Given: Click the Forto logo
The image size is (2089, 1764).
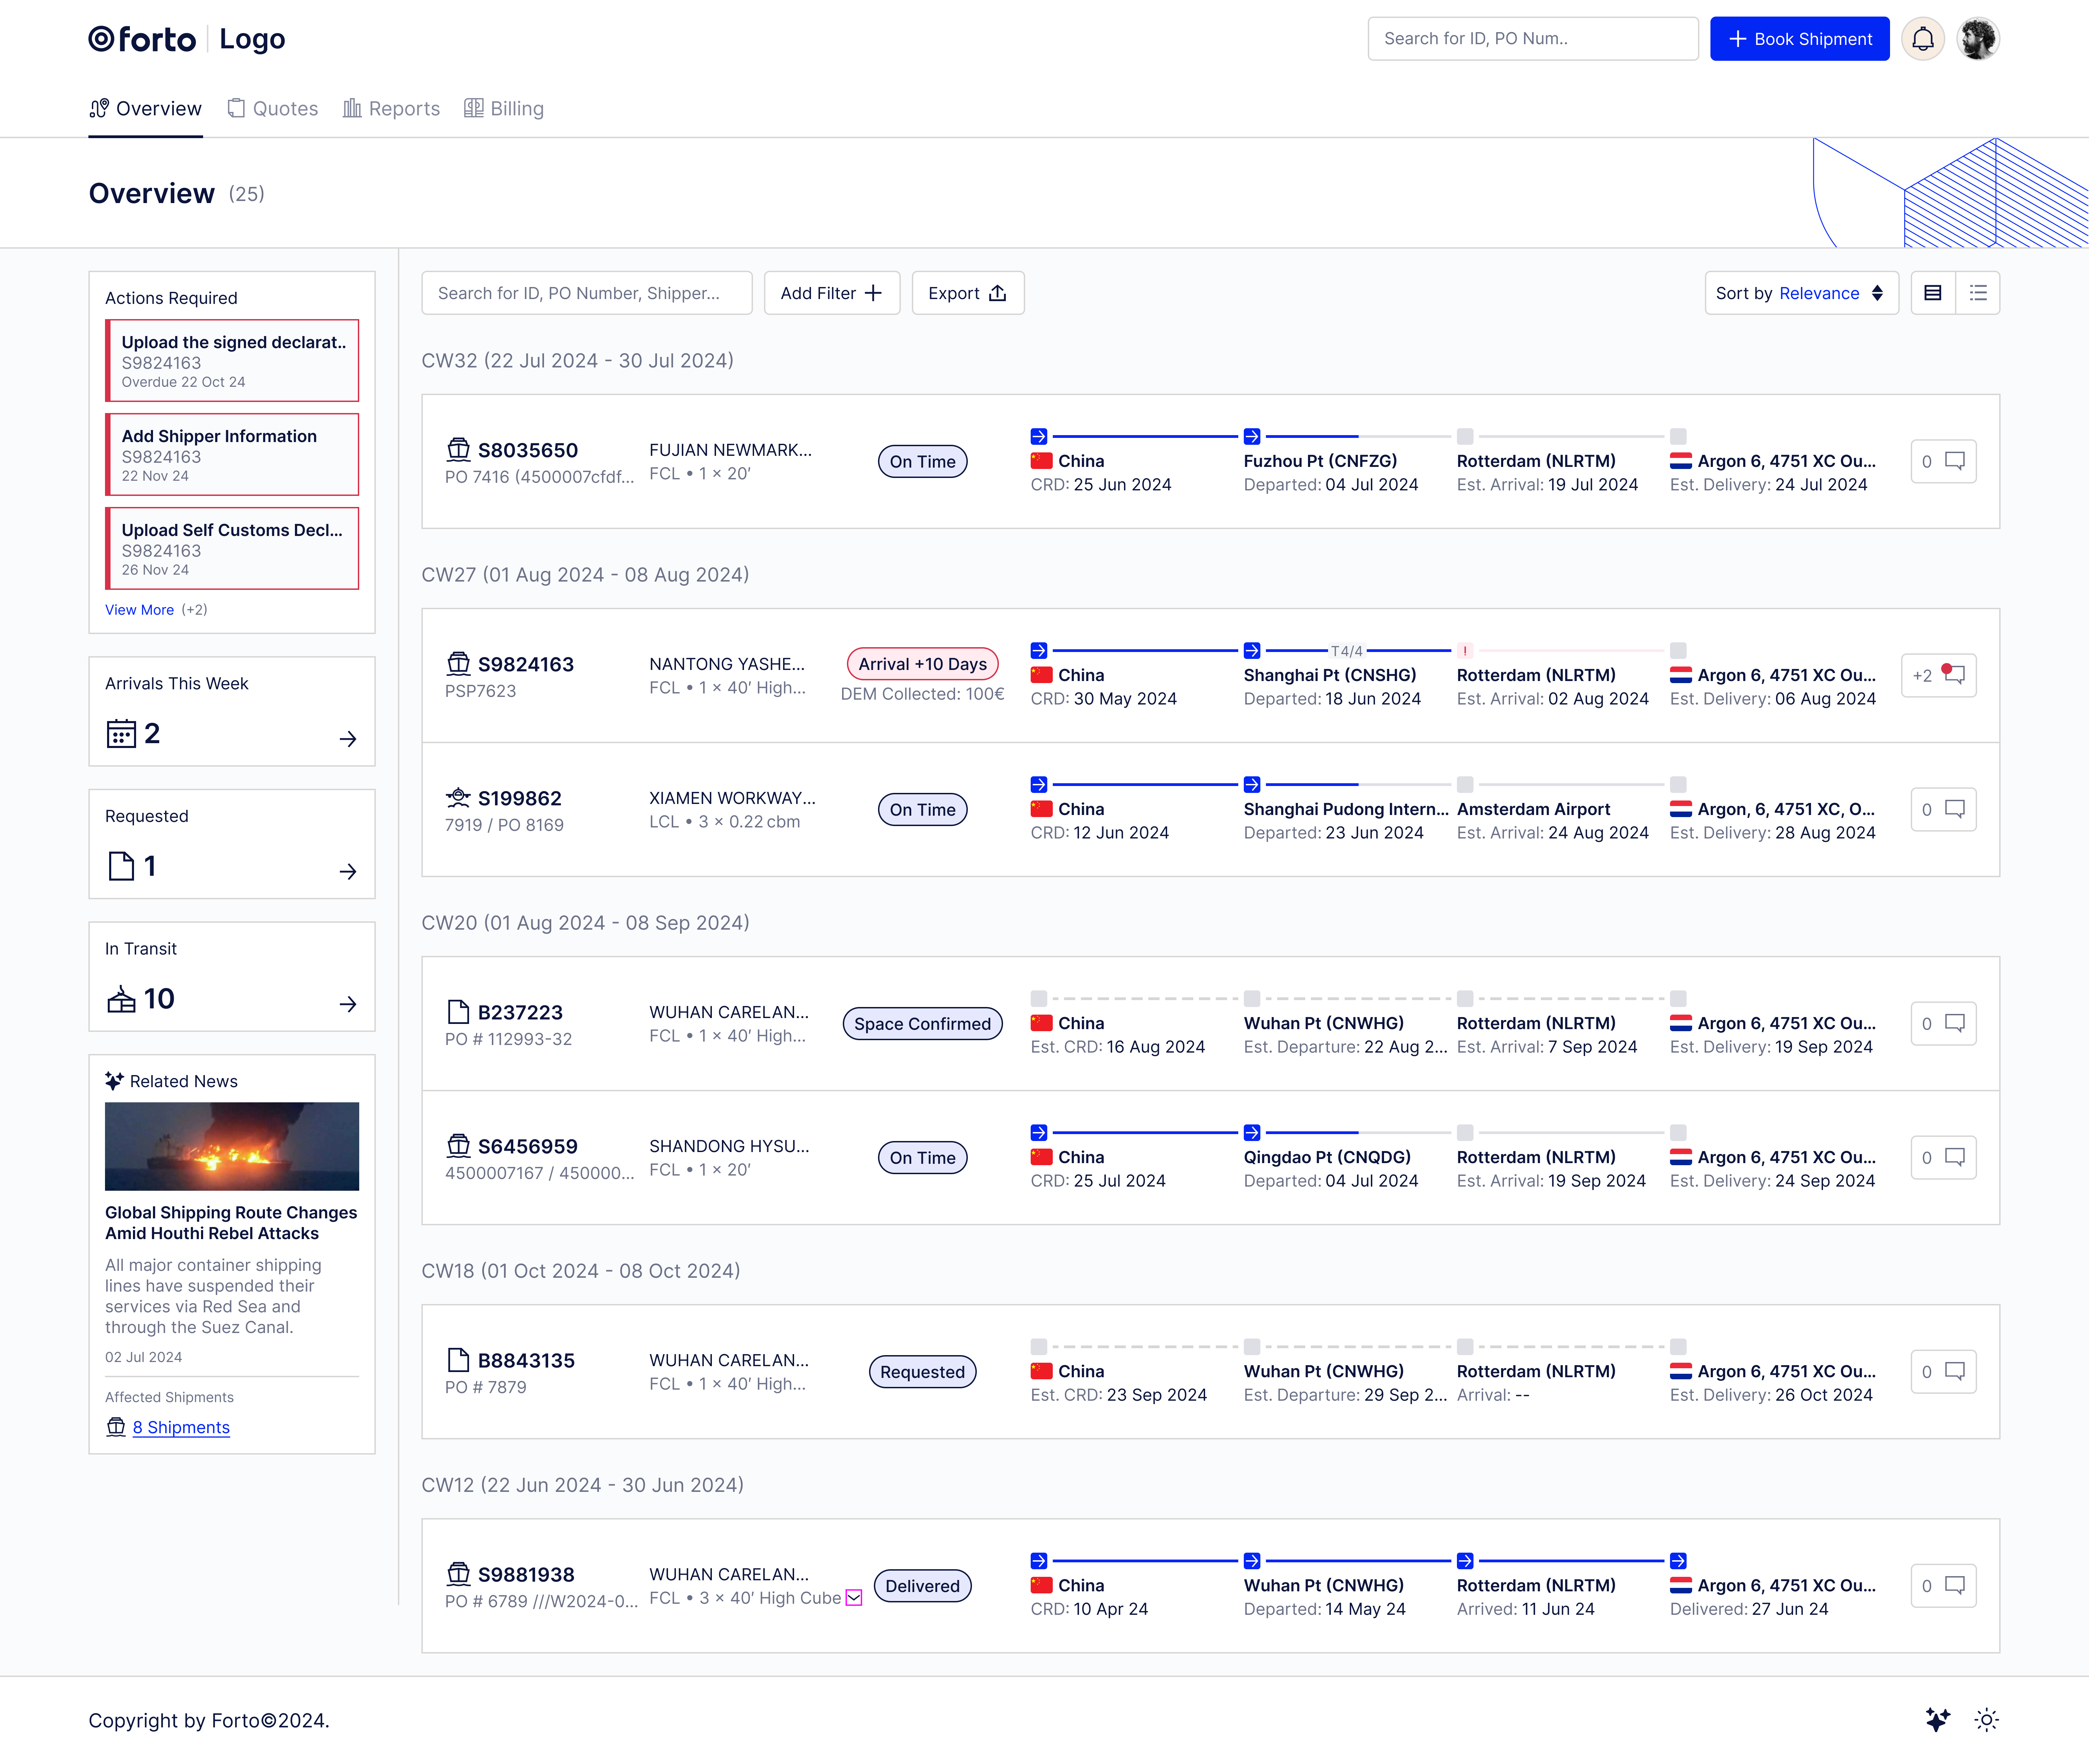Looking at the screenshot, I should click(142, 39).
